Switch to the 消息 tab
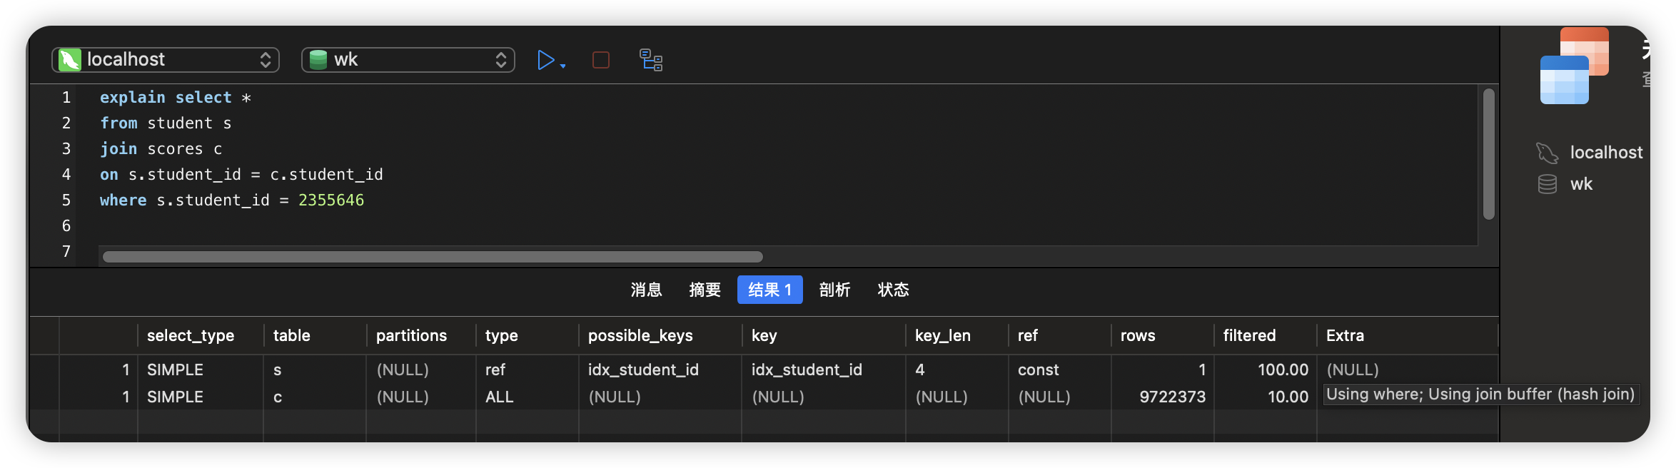 [647, 290]
